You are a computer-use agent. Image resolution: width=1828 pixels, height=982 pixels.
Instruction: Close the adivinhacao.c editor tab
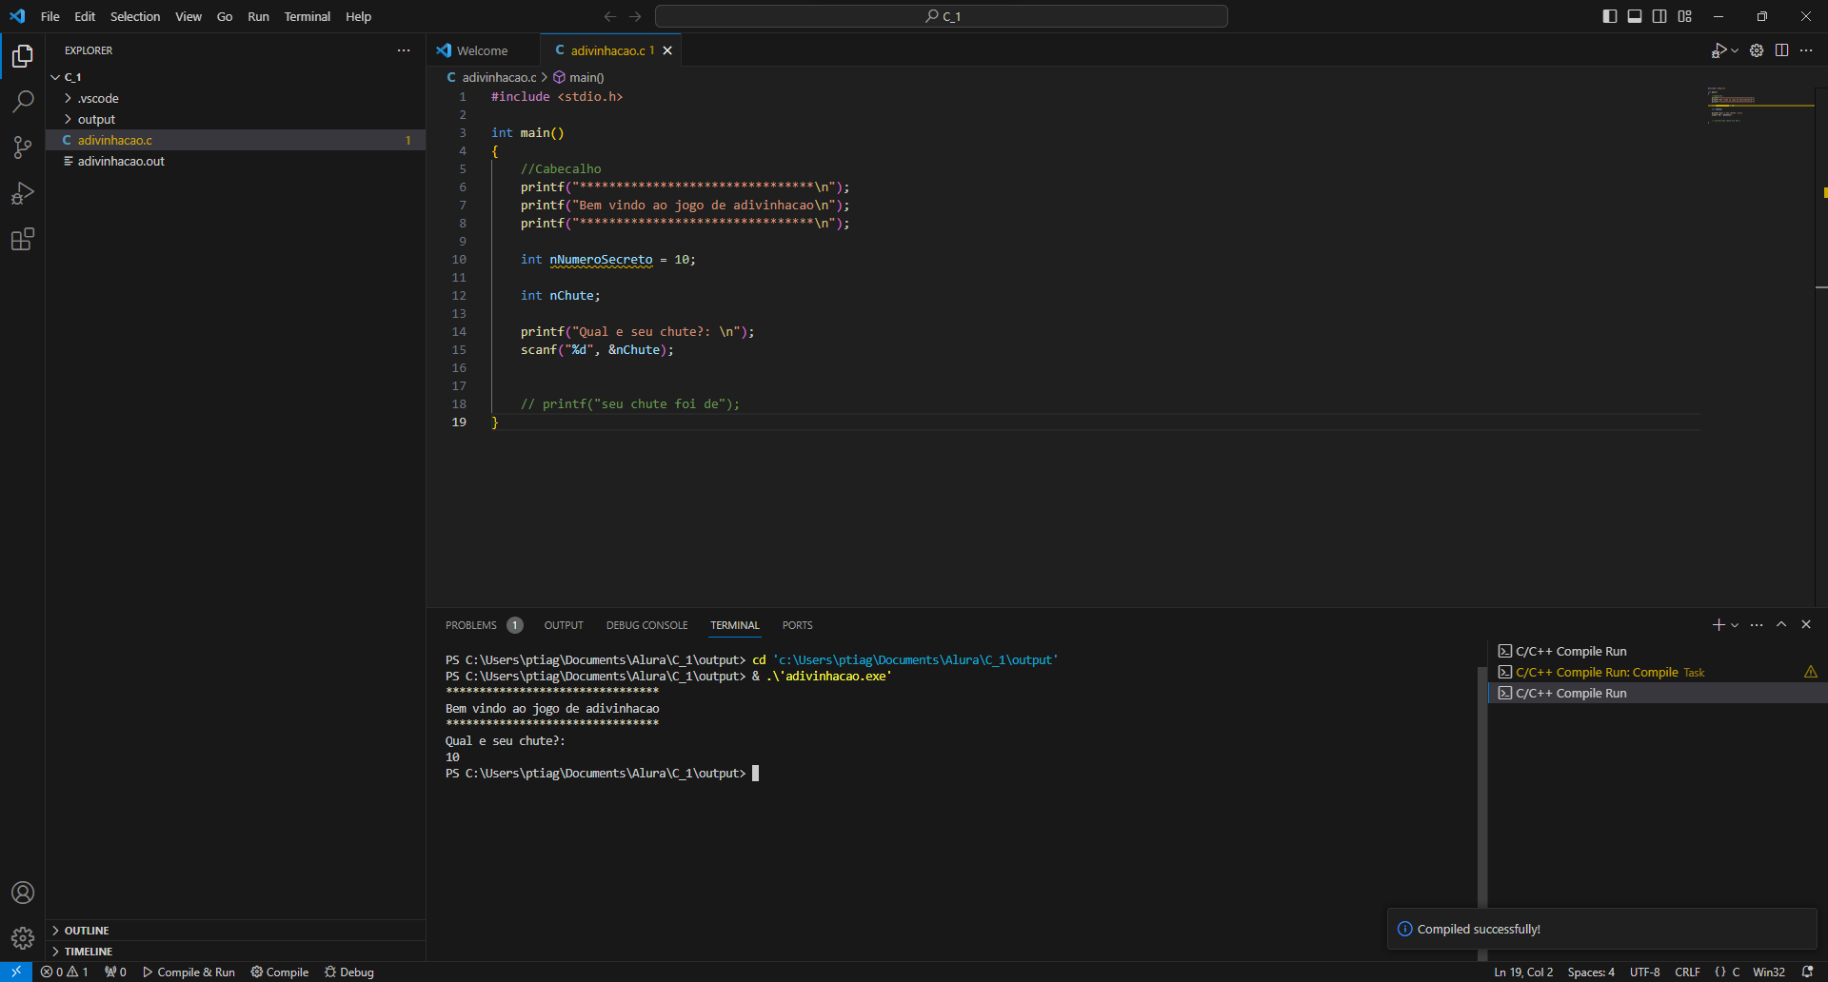[667, 50]
